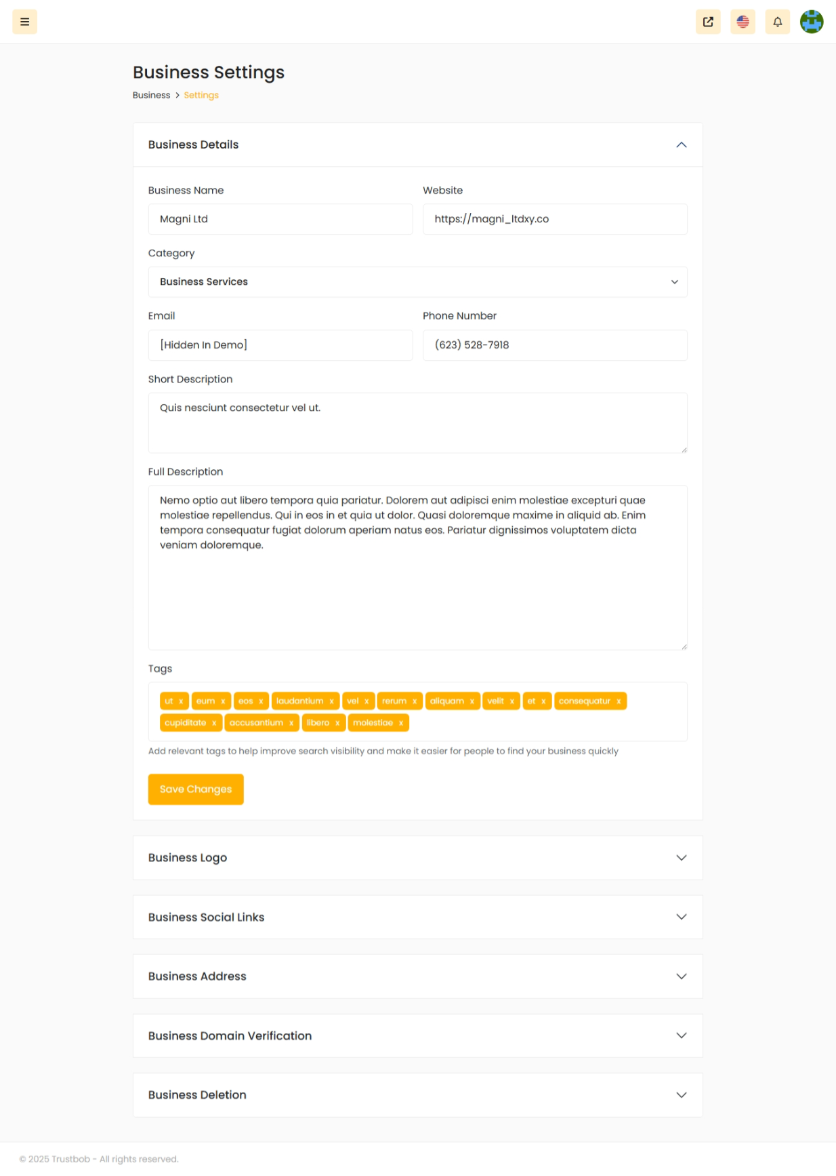Open the user avatar menu
The width and height of the screenshot is (836, 1176).
point(812,22)
